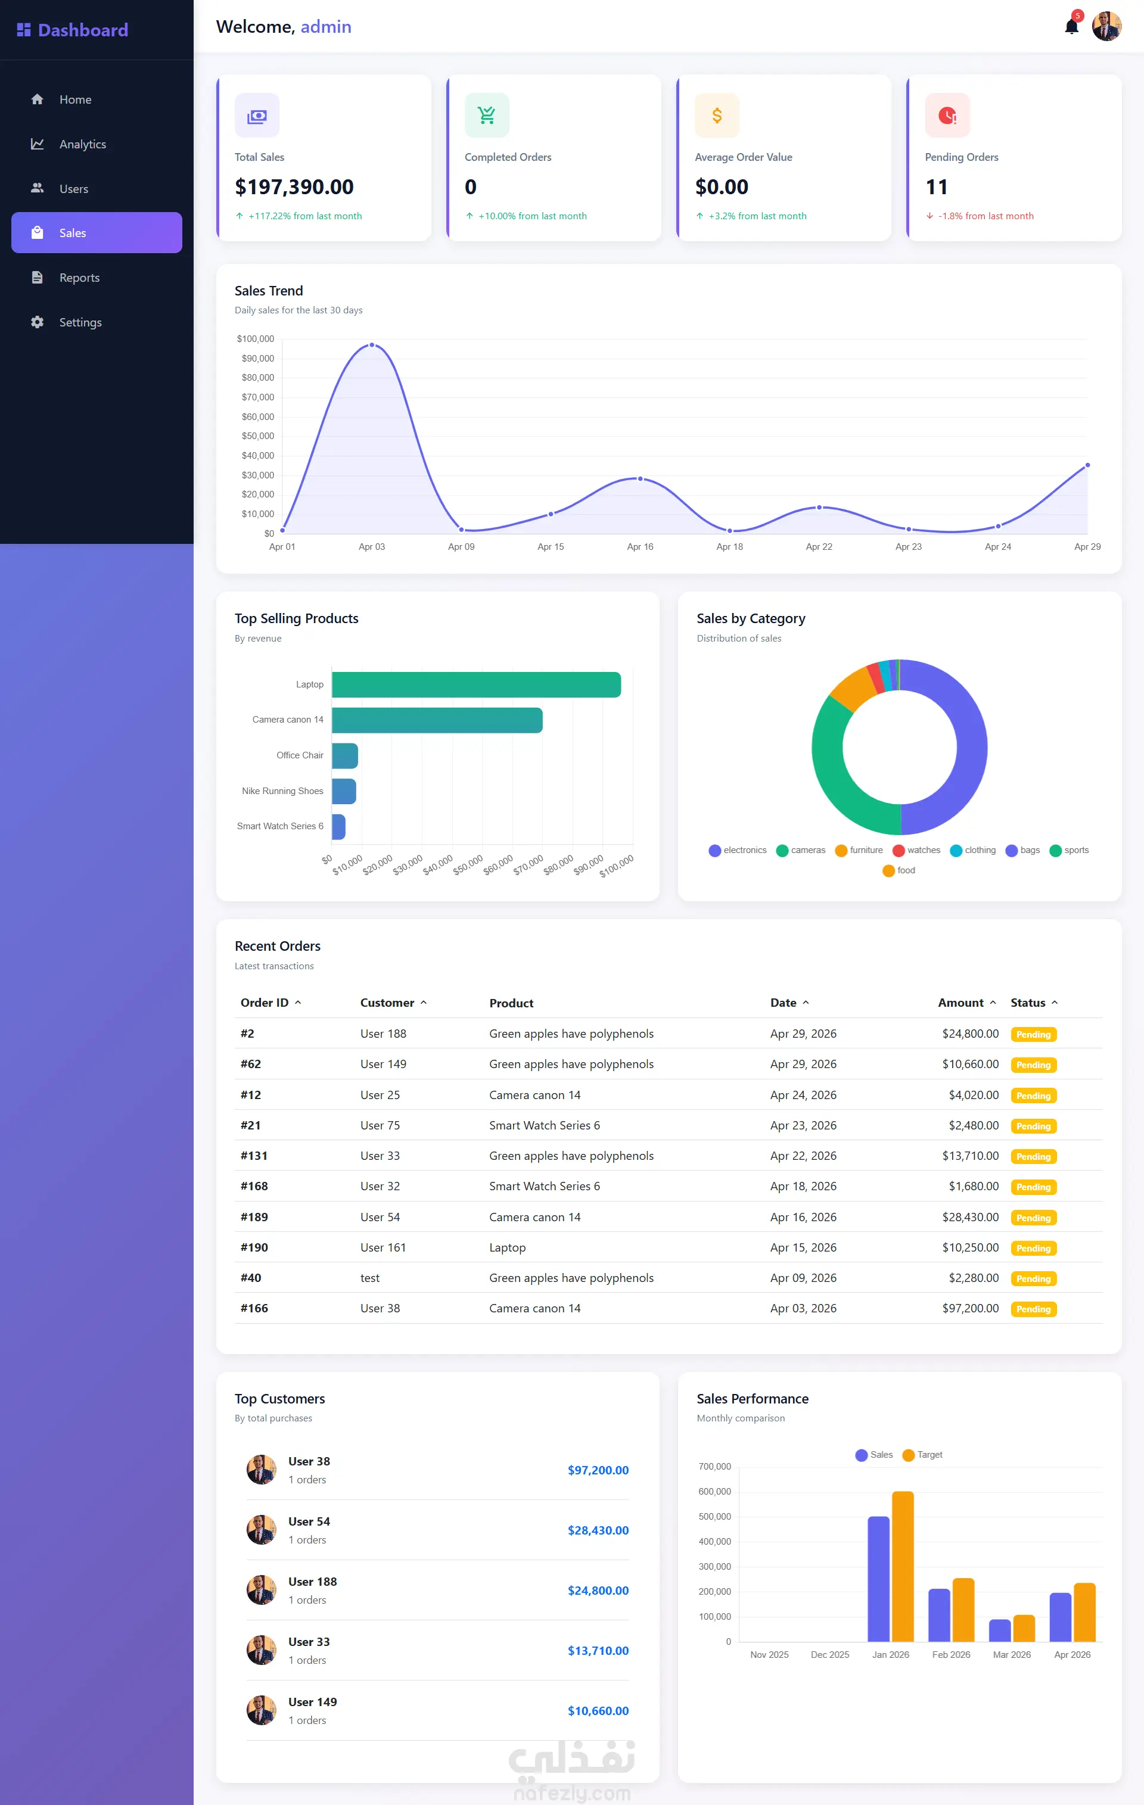
Task: Click customer User 25 in orders table
Action: pos(380,1094)
